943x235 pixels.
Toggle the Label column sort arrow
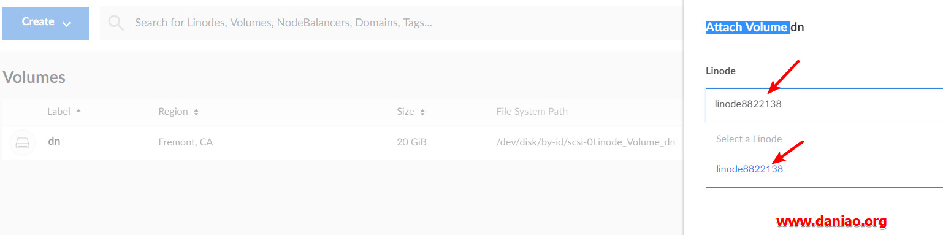[78, 111]
